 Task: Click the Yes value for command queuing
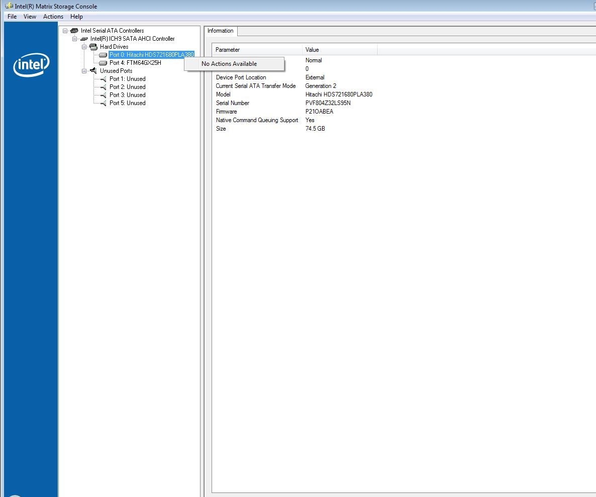[310, 120]
